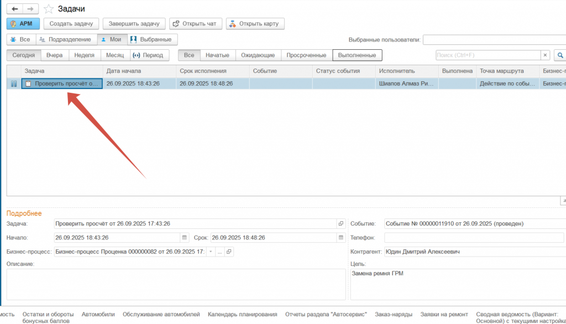Clear the search field with the X icon
Viewport: 566px width, 324px height.
(x=545, y=55)
